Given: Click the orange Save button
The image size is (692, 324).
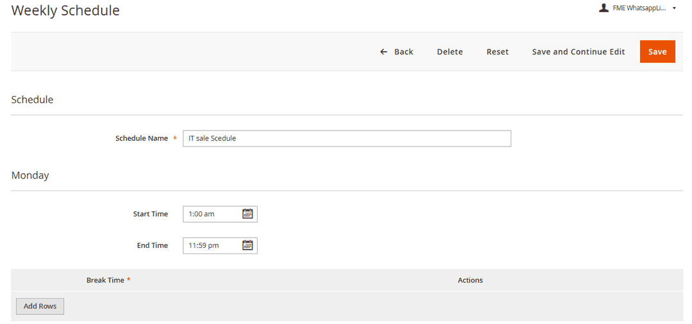Looking at the screenshot, I should 657,52.
